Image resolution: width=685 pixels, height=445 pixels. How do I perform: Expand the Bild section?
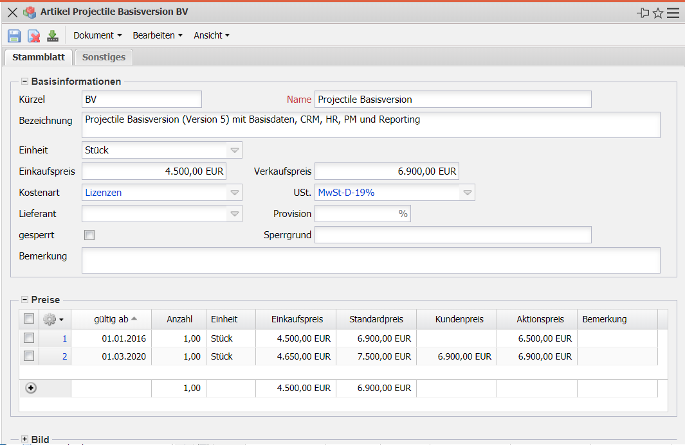point(25,439)
